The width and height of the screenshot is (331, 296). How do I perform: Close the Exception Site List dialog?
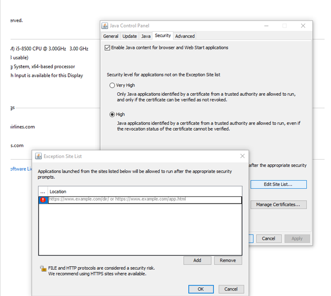click(x=242, y=156)
